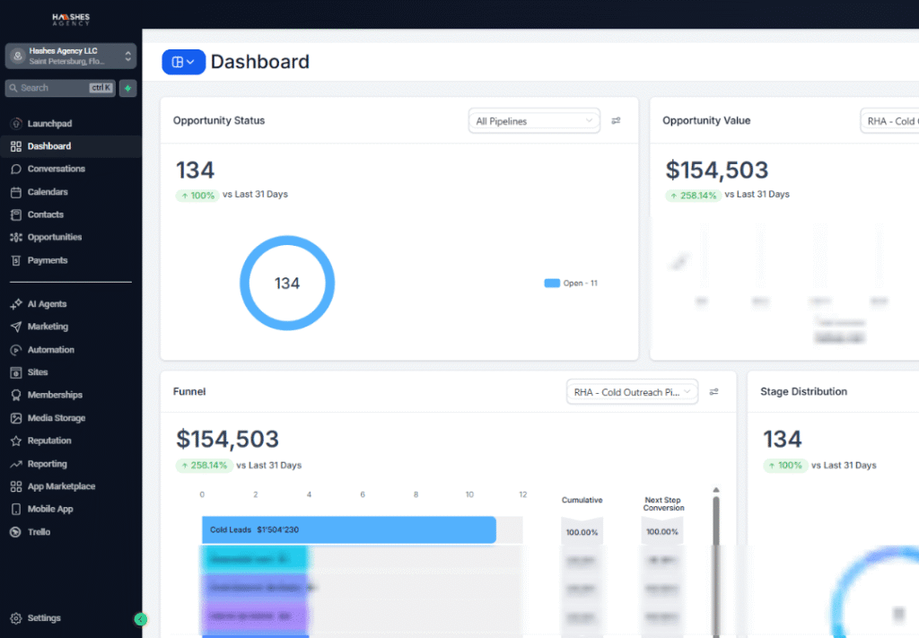Click the Launchpad icon in sidebar
The width and height of the screenshot is (919, 638).
tap(16, 123)
